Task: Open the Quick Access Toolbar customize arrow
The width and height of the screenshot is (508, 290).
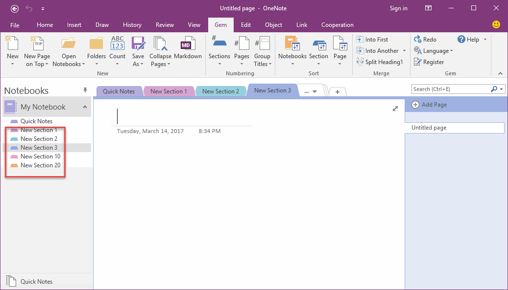Action: point(43,9)
